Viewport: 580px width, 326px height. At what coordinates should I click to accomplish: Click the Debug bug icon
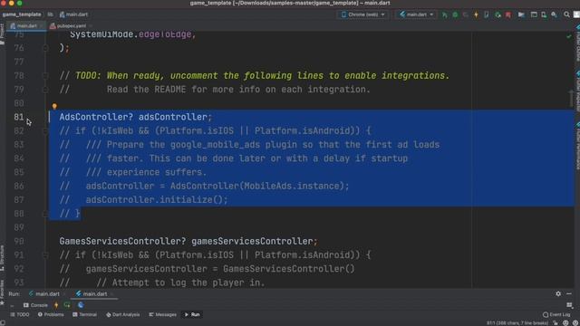pyautogui.click(x=455, y=14)
